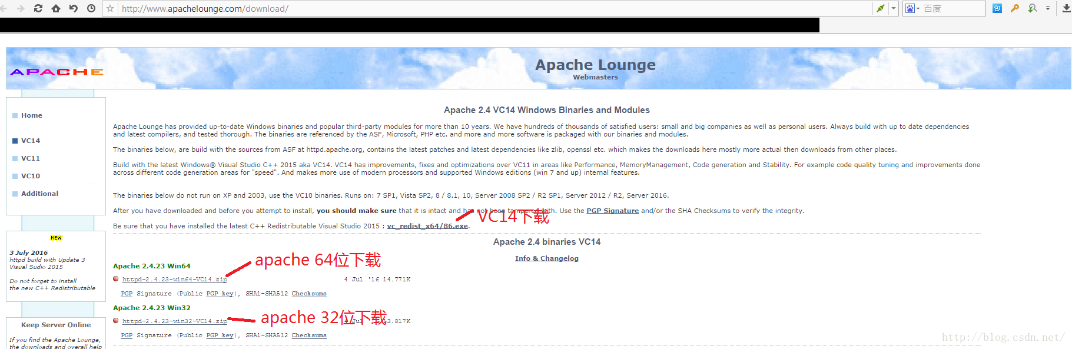Open the Baidu paw search engine selector
Viewport: 1072px width, 349px height.
click(912, 8)
